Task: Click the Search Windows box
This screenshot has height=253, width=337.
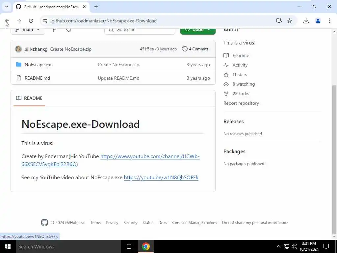Action: pos(68,246)
